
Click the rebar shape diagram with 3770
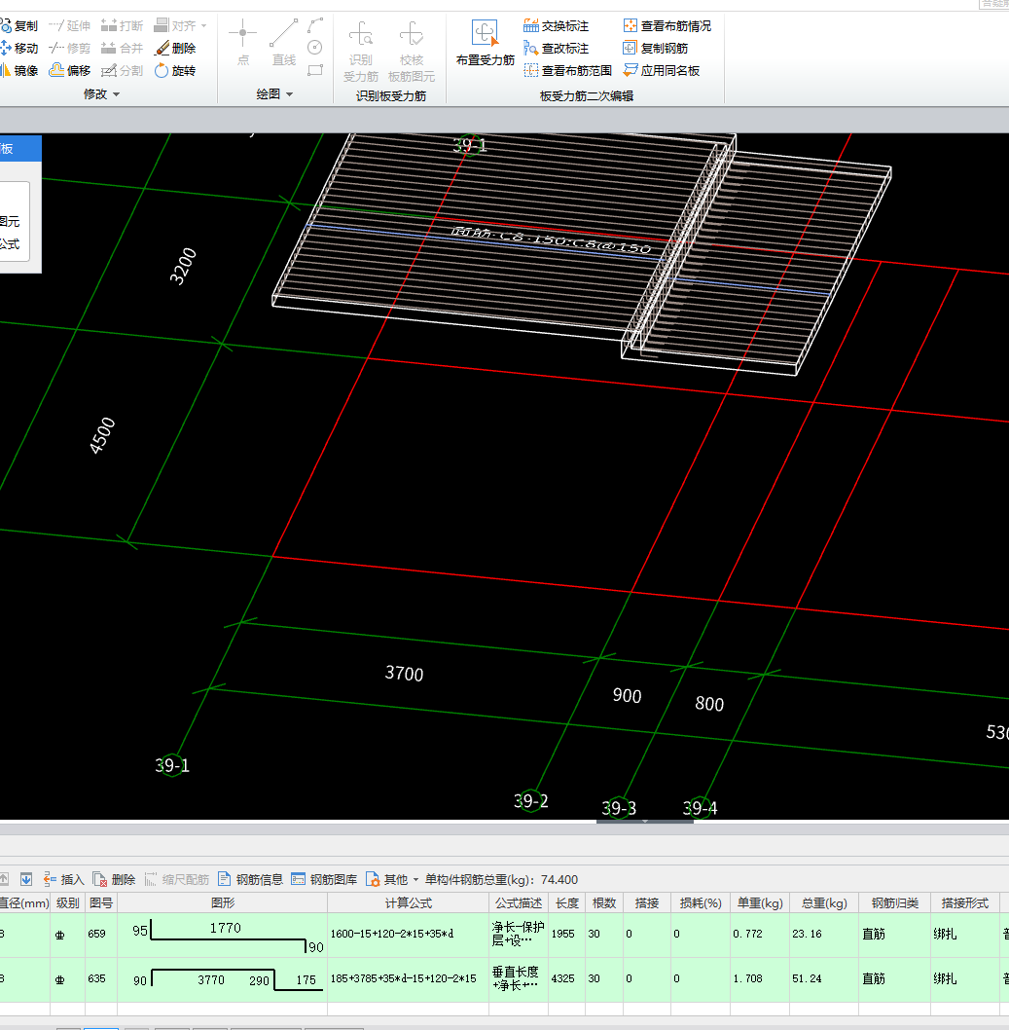223,978
